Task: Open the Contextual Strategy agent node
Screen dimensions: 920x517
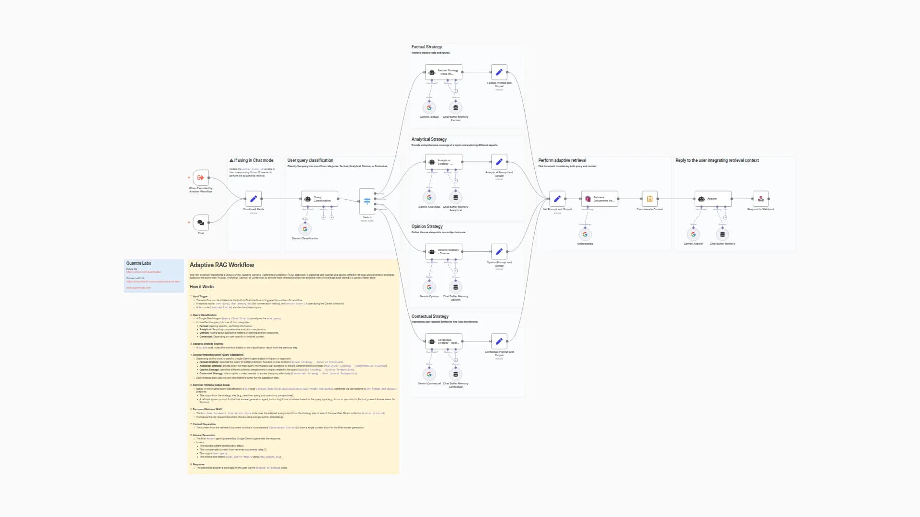Action: tap(444, 341)
